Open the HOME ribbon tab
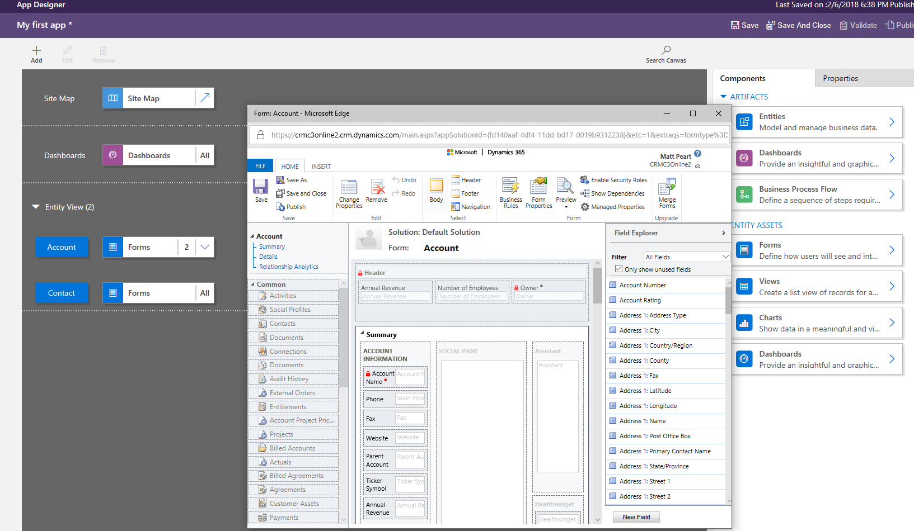914x531 pixels. tap(290, 166)
